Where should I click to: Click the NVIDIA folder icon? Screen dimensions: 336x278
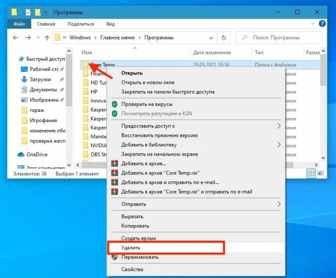[x=86, y=146]
